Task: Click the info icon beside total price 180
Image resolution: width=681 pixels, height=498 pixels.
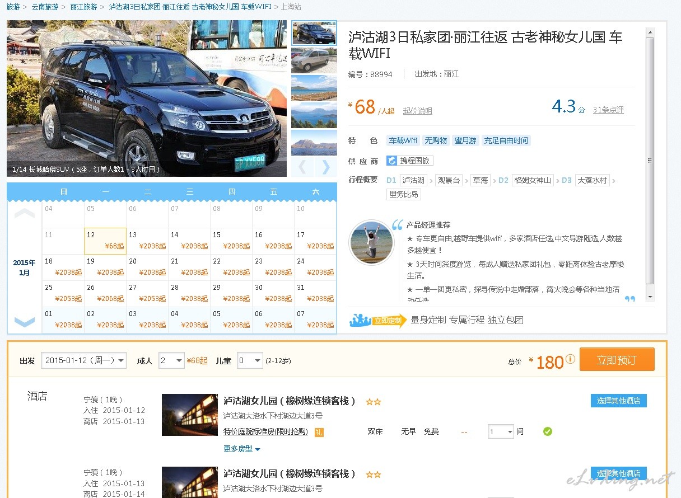Action: (570, 359)
